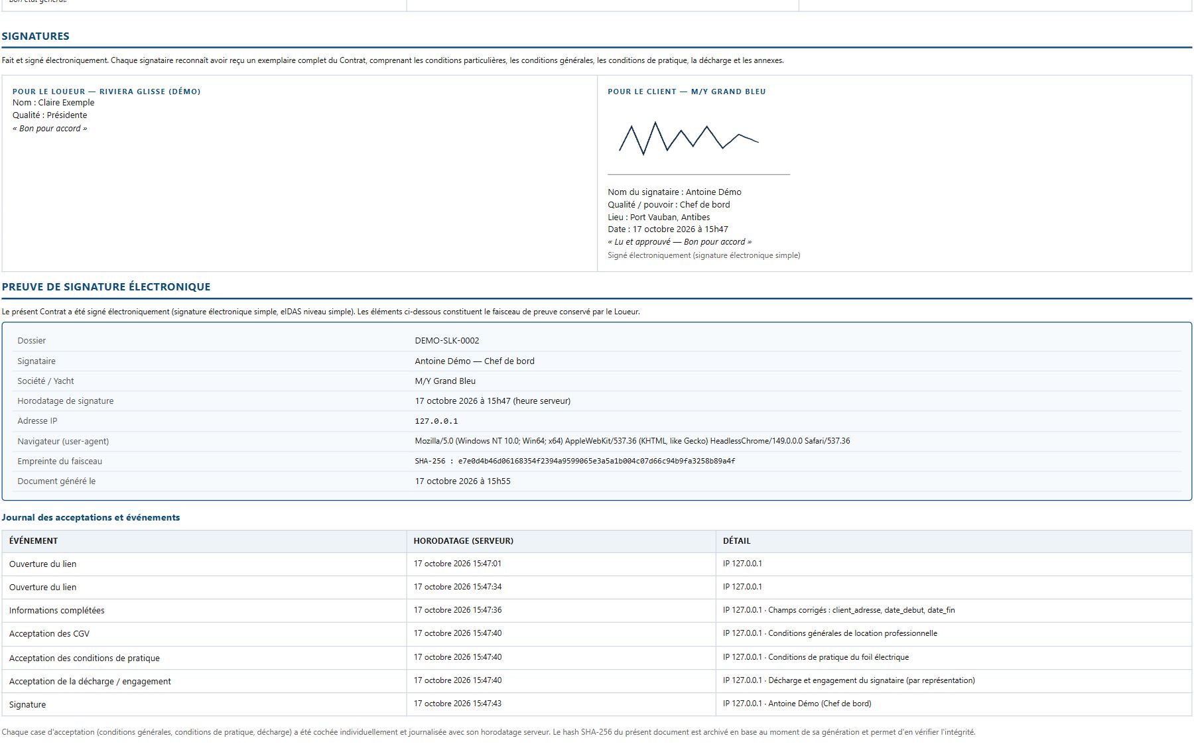Click 'Signé électroniquement (signature électronique simple)' note
This screenshot has height=746, width=1194.
pyautogui.click(x=704, y=255)
